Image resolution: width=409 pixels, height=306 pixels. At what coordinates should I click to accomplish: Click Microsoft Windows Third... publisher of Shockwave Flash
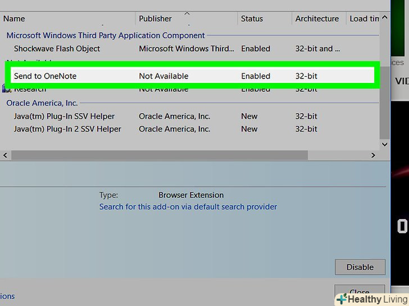[187, 49]
